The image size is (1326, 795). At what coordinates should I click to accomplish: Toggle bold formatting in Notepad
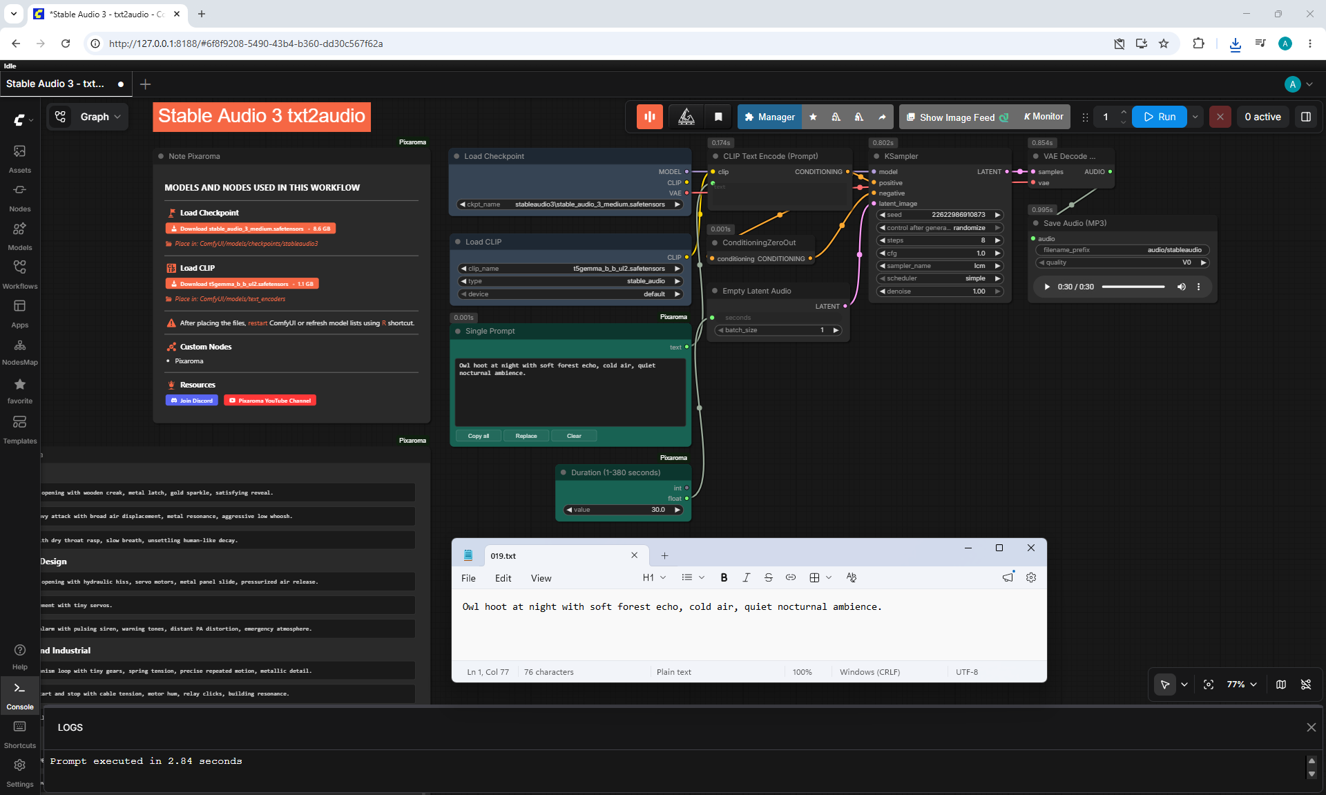[724, 577]
